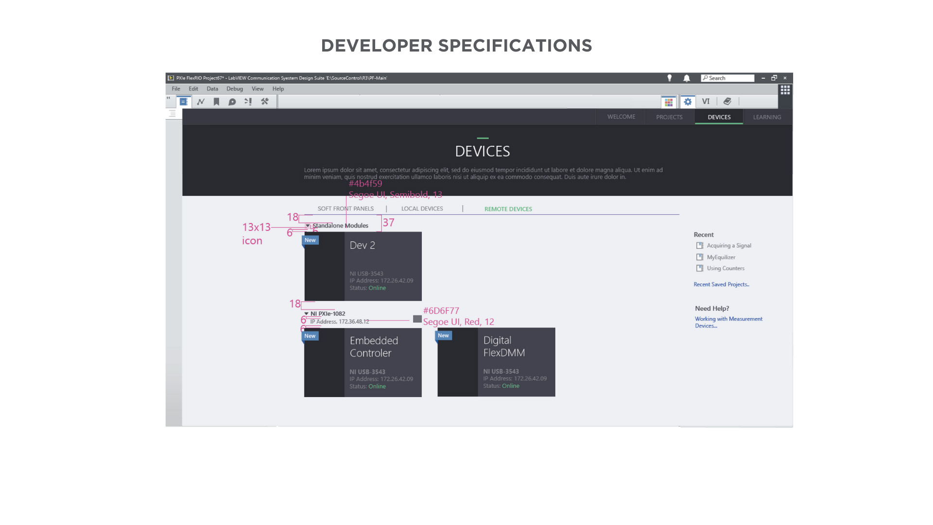The height and width of the screenshot is (525, 933).
Task: Switch to the PROJECTS tab
Action: (x=669, y=117)
